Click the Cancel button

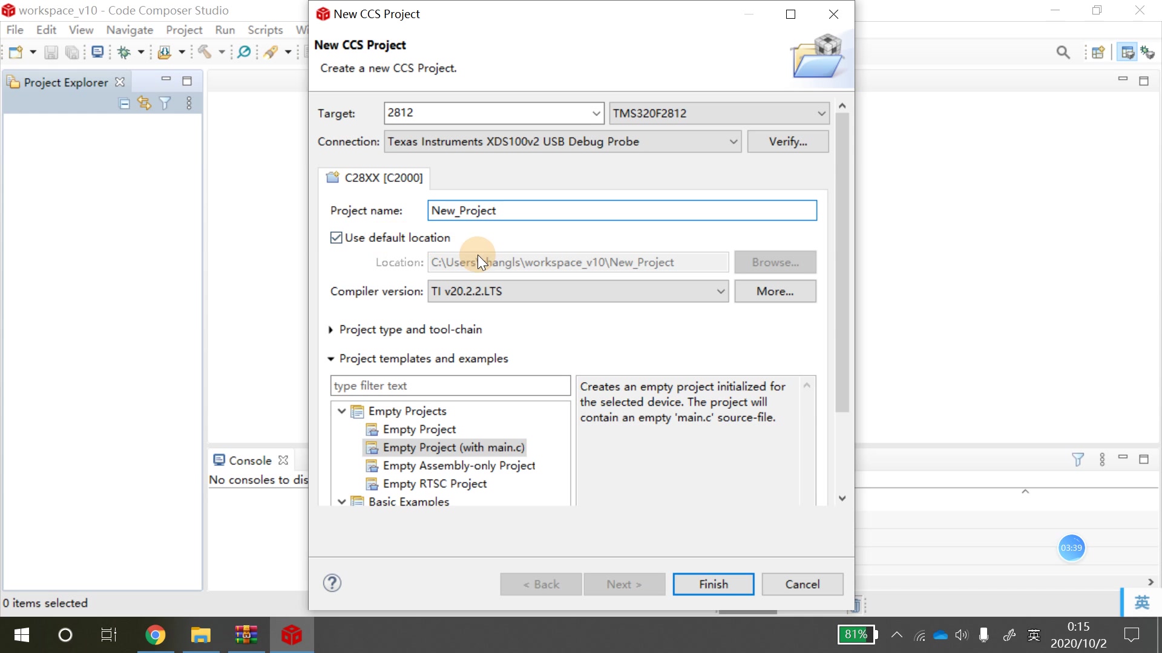coord(803,585)
